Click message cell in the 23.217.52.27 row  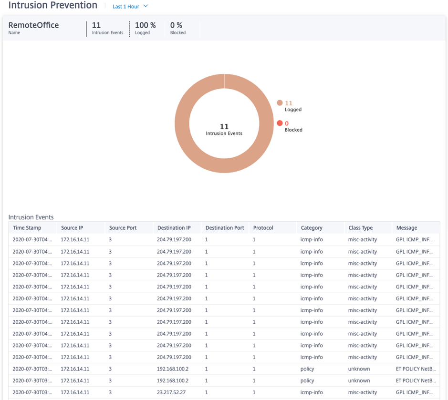[x=414, y=392]
